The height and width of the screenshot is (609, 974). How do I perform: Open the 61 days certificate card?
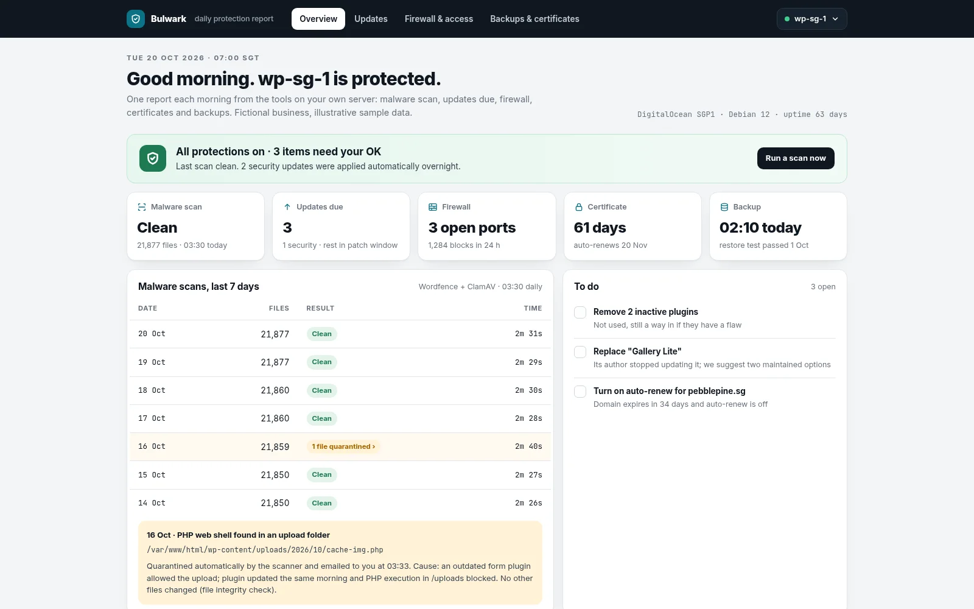pos(632,227)
